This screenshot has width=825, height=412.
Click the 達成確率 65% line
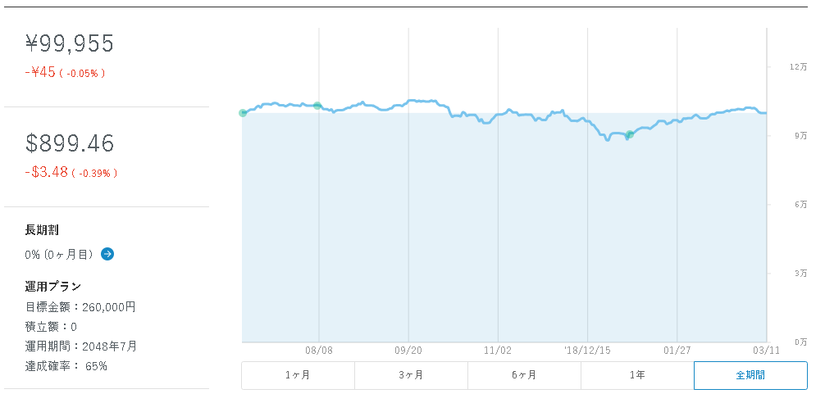[66, 366]
